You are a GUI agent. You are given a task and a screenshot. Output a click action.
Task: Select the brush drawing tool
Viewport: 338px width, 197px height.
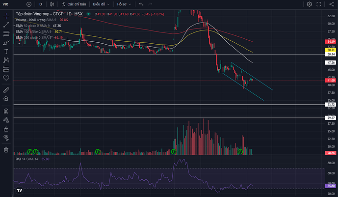click(x=6, y=43)
